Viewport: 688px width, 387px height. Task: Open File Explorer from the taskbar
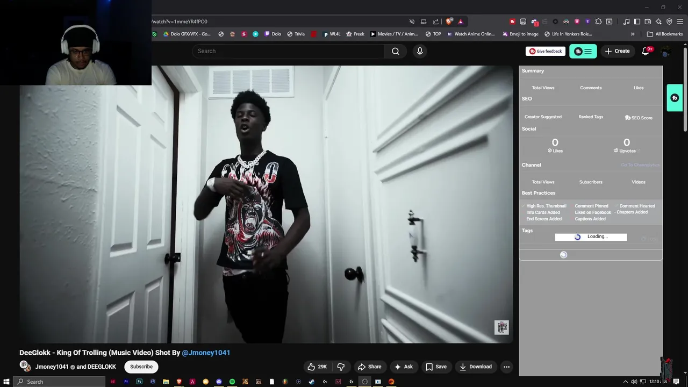(166, 382)
